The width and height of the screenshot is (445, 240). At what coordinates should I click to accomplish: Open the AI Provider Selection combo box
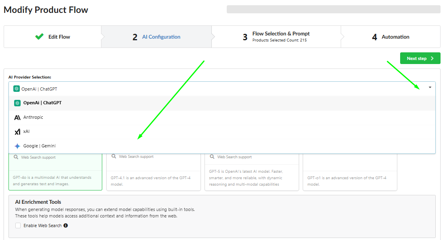[x=222, y=89]
